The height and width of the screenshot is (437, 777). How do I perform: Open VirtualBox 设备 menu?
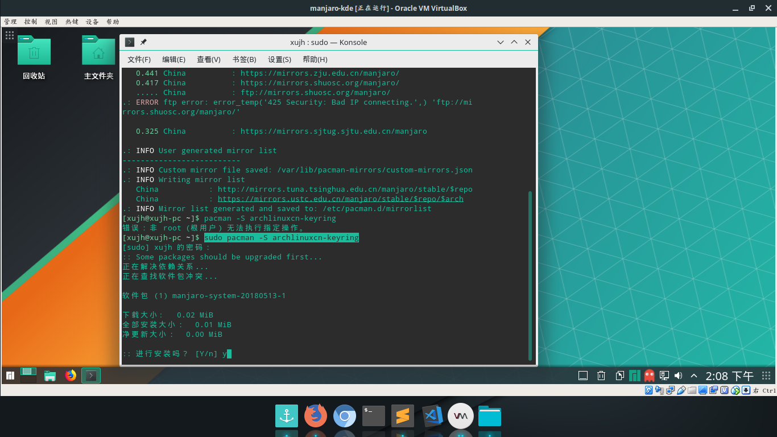[x=92, y=22]
